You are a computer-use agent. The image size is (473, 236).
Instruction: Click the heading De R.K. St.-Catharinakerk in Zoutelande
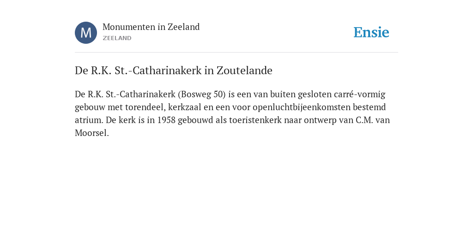(x=174, y=71)
